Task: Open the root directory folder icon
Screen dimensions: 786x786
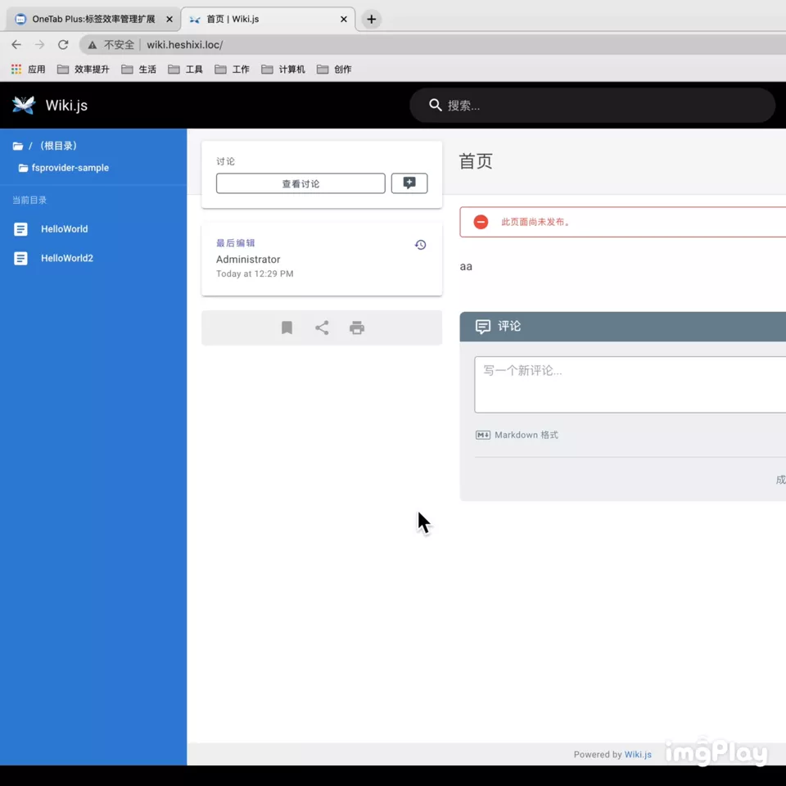Action: pos(18,146)
